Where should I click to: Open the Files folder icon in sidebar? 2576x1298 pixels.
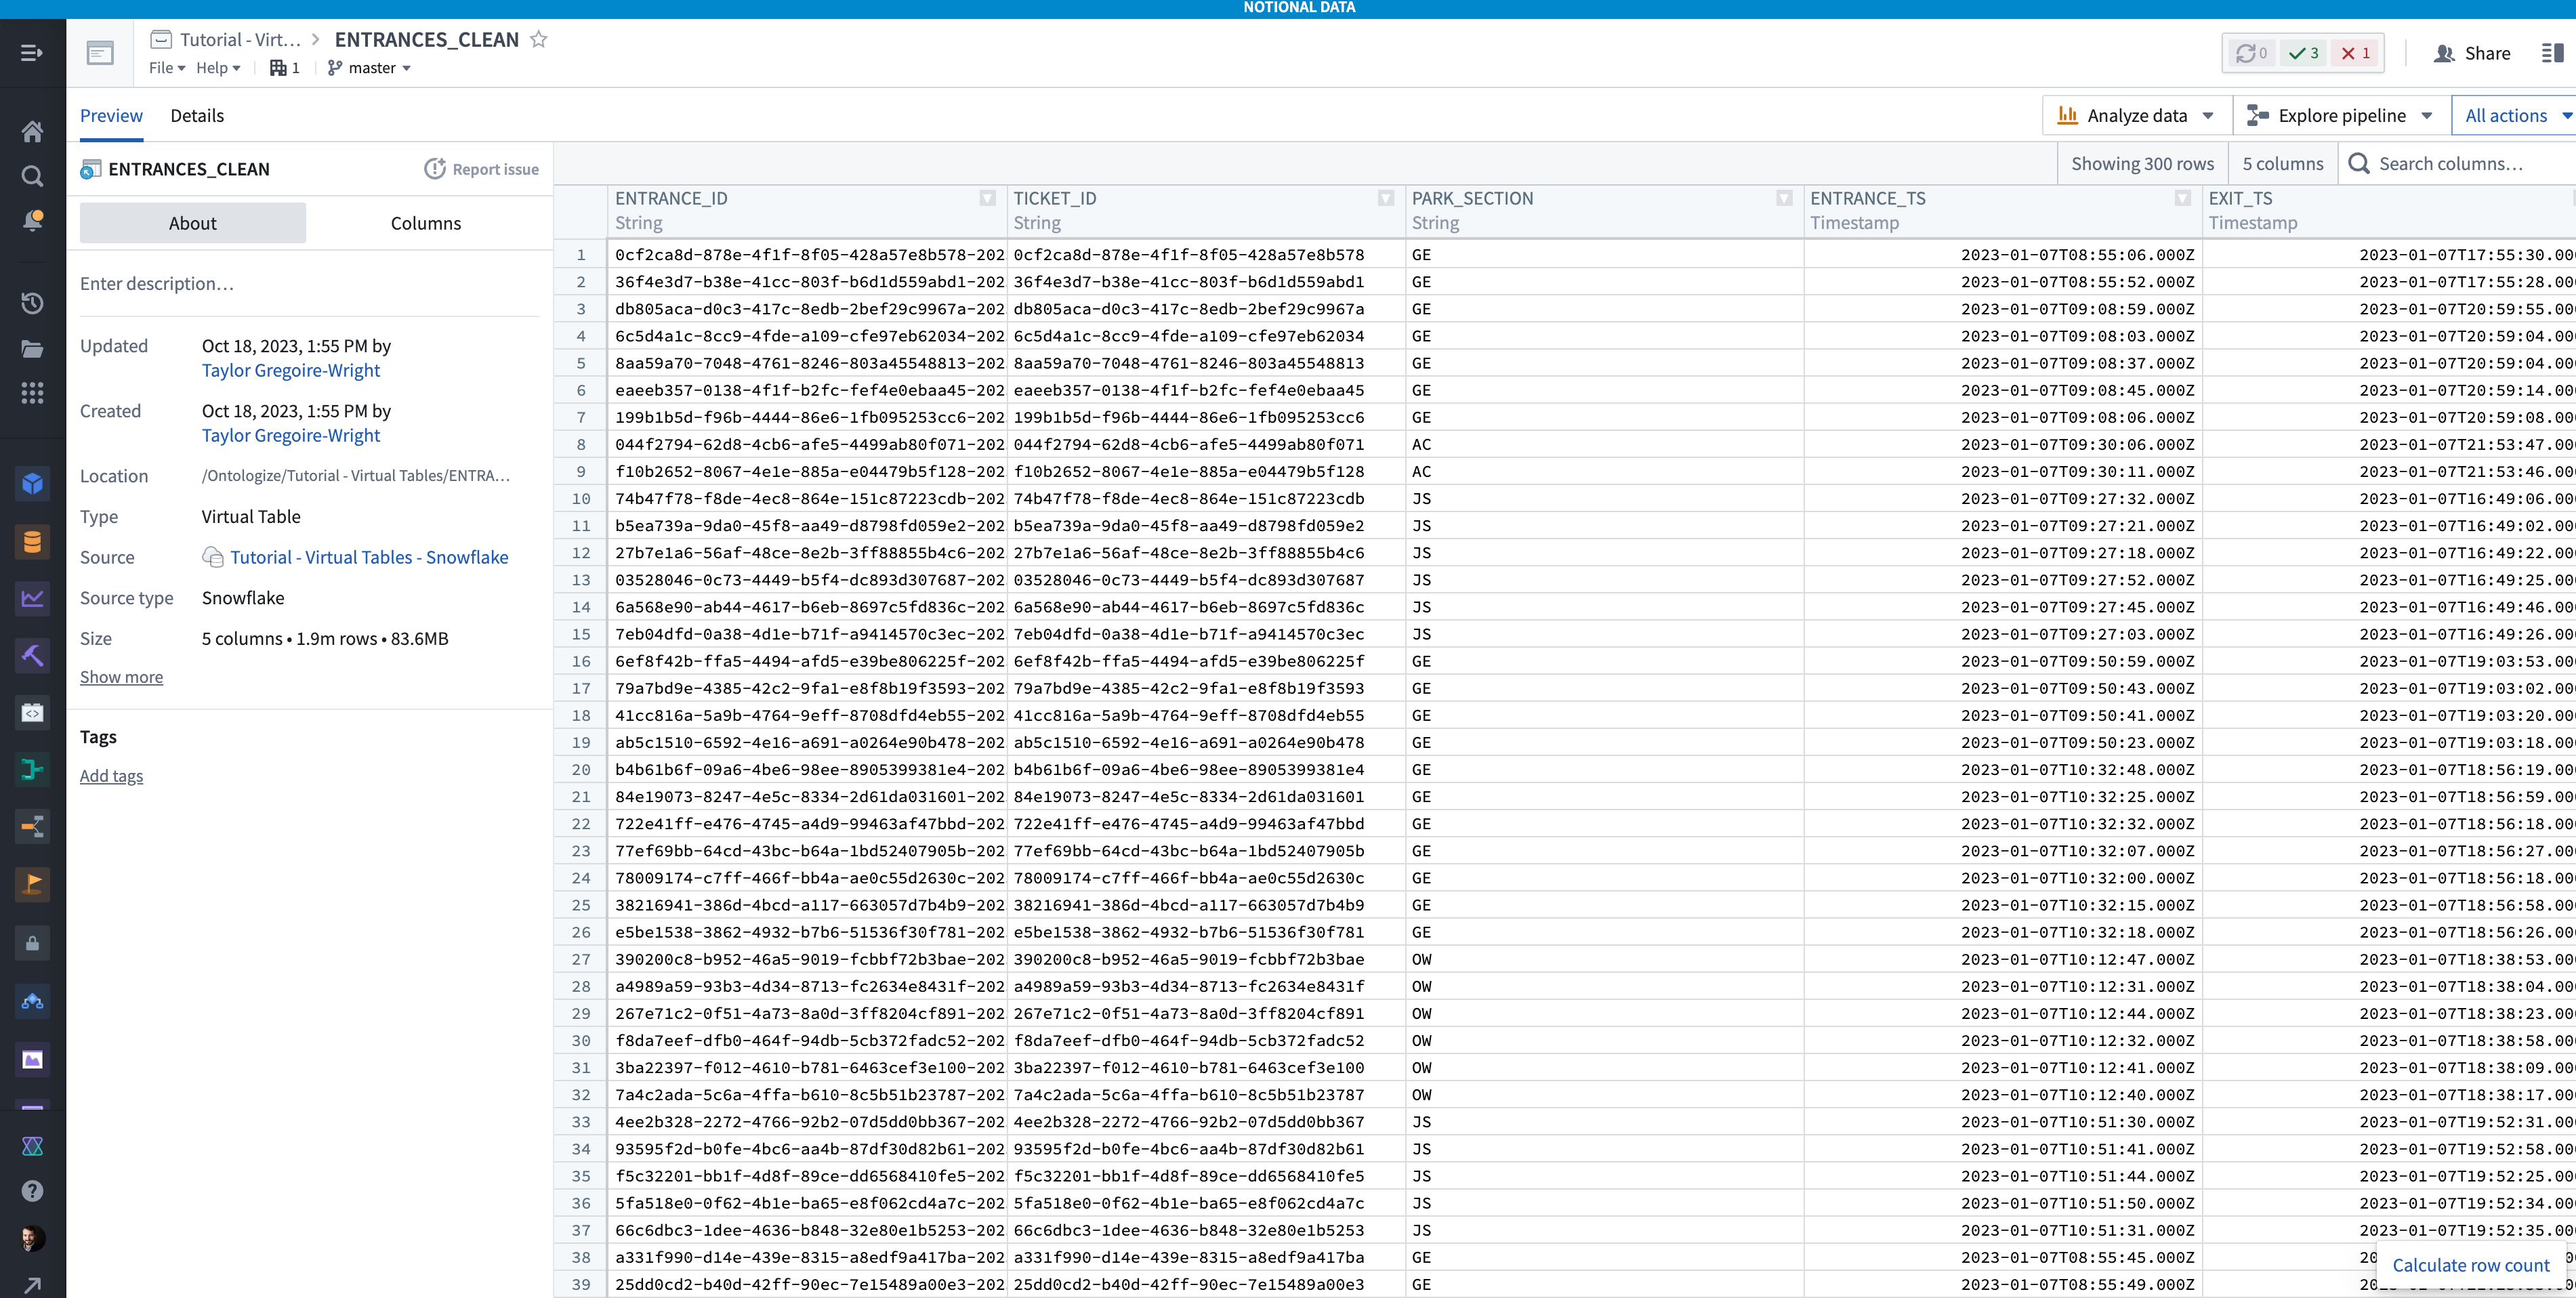[x=33, y=350]
